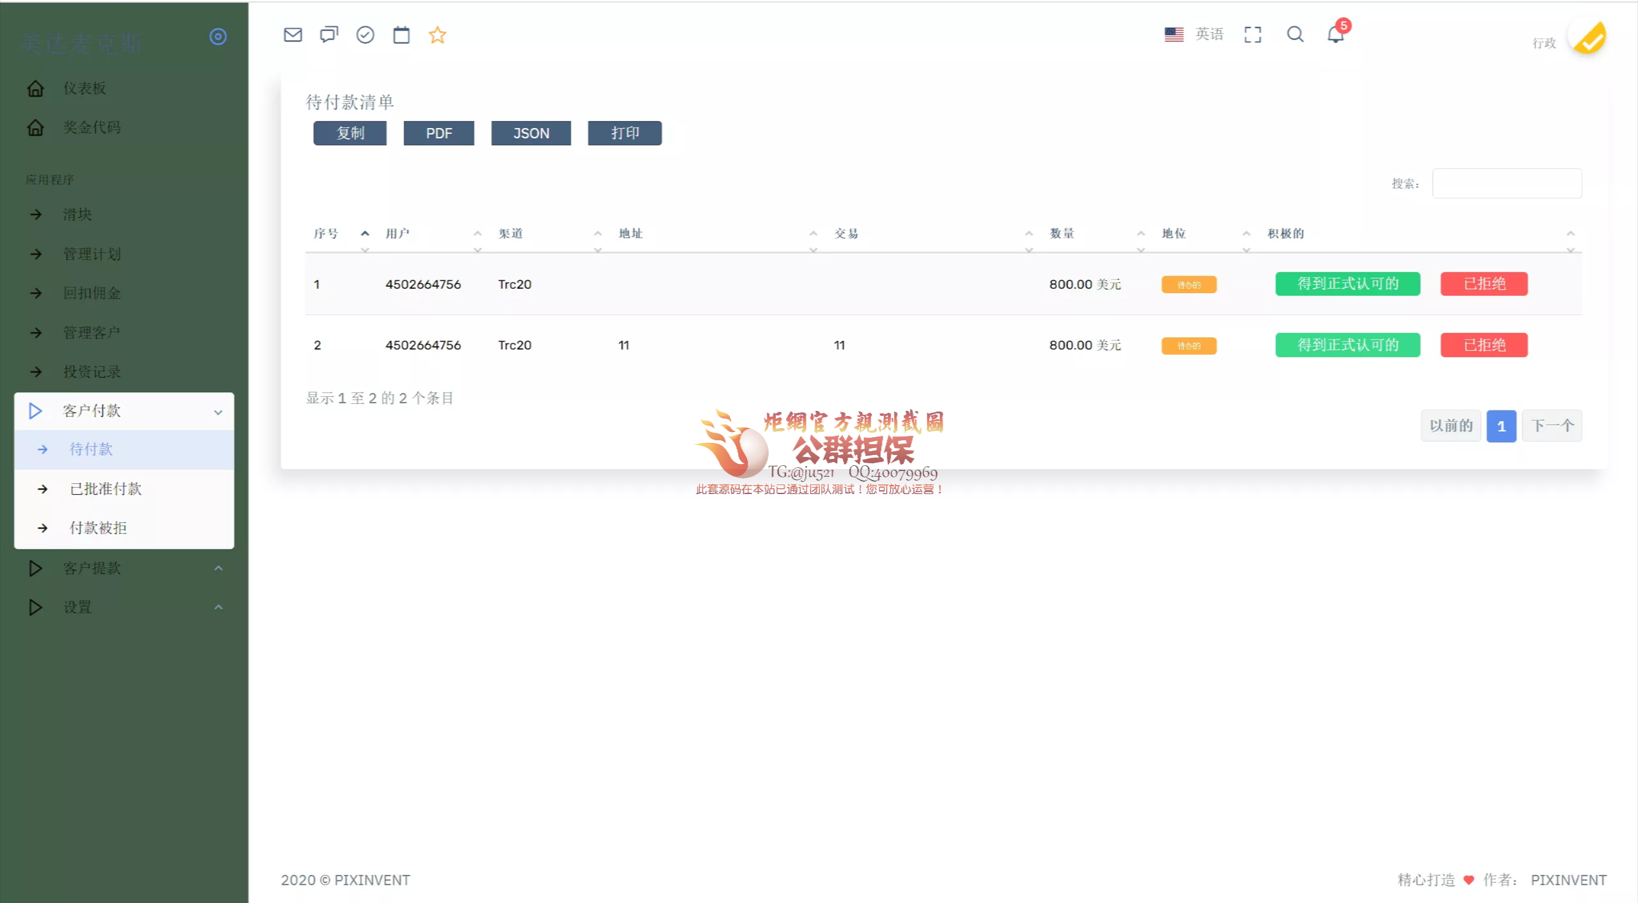The height and width of the screenshot is (903, 1638).
Task: Open the 付款被拒 menu item
Action: (97, 528)
